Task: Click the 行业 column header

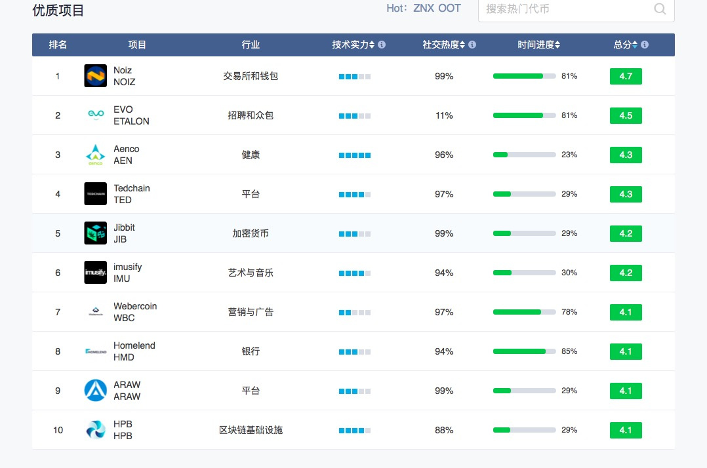Action: [x=251, y=45]
